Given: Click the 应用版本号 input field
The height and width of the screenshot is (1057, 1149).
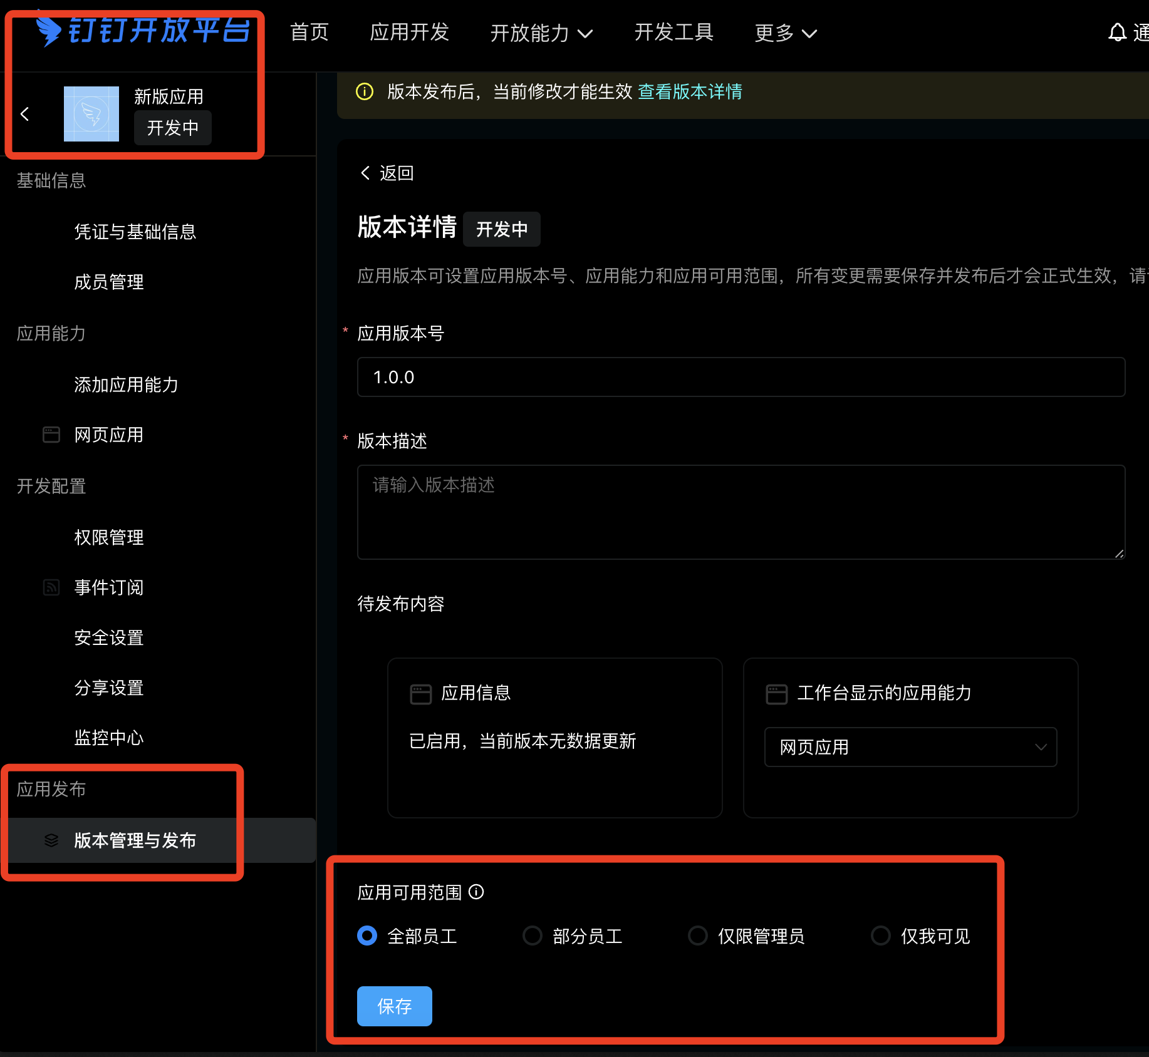Looking at the screenshot, I should click(x=741, y=377).
